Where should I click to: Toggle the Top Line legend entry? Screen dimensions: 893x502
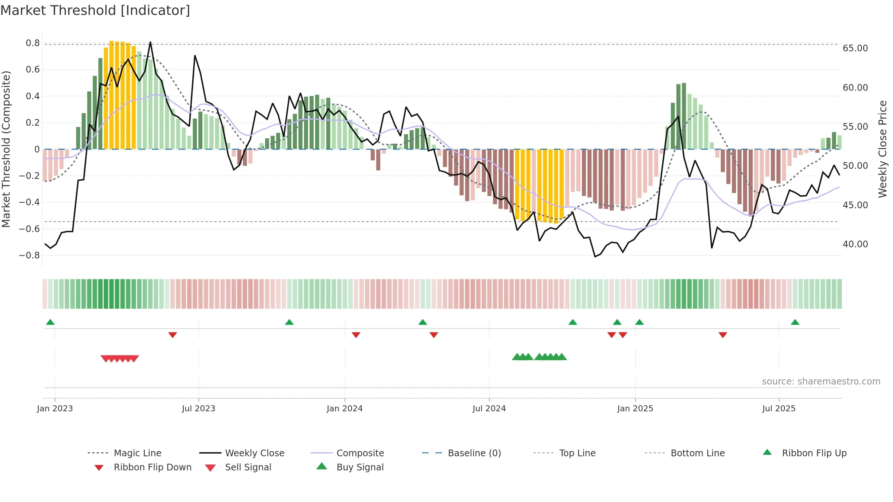pyautogui.click(x=564, y=453)
